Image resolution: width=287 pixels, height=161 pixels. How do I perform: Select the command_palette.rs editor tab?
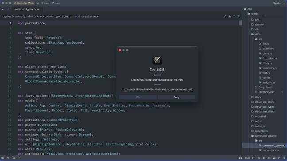(27, 9)
